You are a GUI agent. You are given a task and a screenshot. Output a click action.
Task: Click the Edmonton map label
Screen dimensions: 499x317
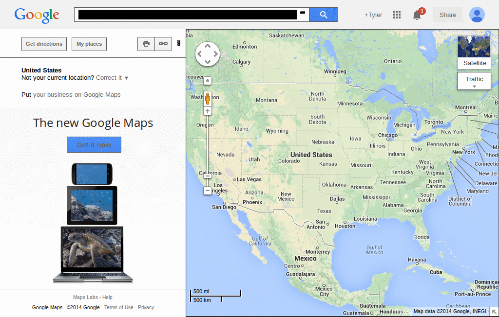pos(245,47)
